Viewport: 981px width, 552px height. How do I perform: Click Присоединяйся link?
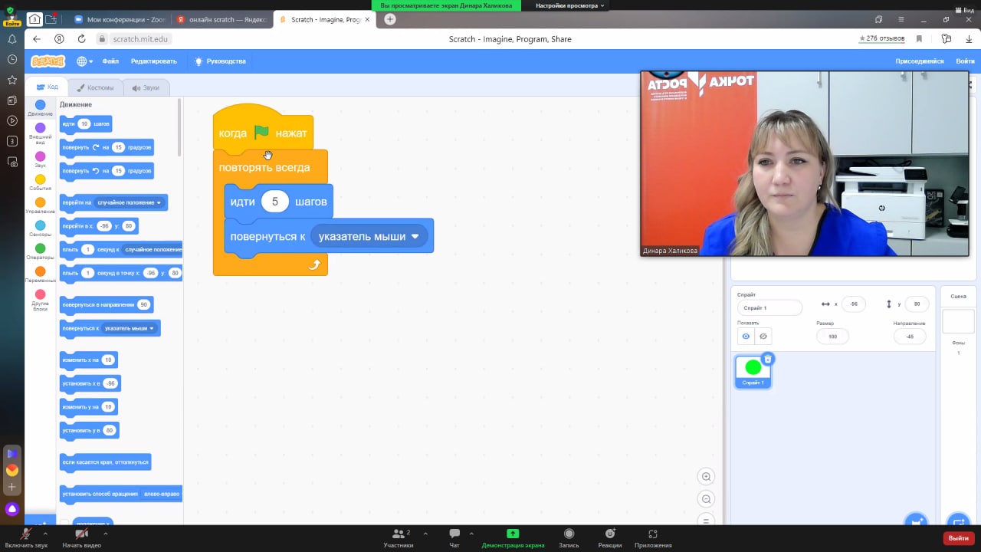click(920, 61)
